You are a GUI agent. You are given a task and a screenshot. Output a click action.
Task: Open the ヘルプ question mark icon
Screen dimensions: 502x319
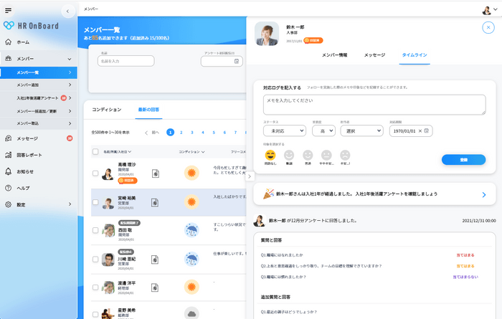click(9, 188)
